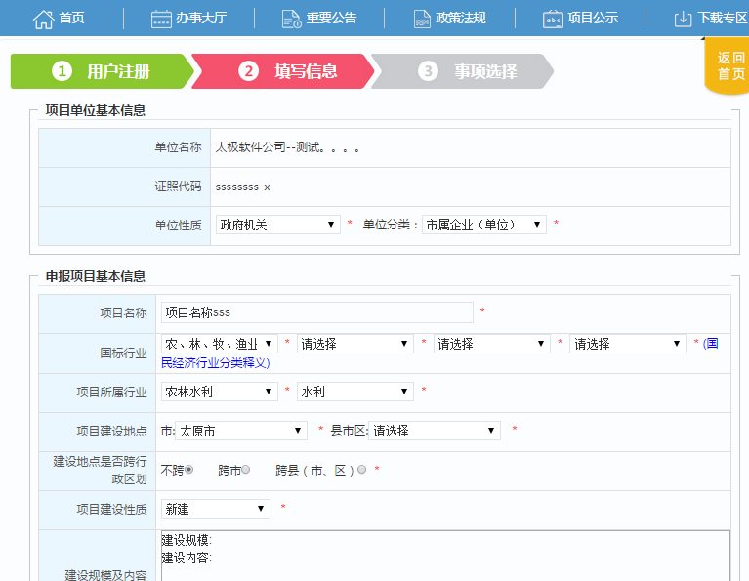Click the home icon in navigation bar
The image size is (749, 581).
(x=43, y=19)
